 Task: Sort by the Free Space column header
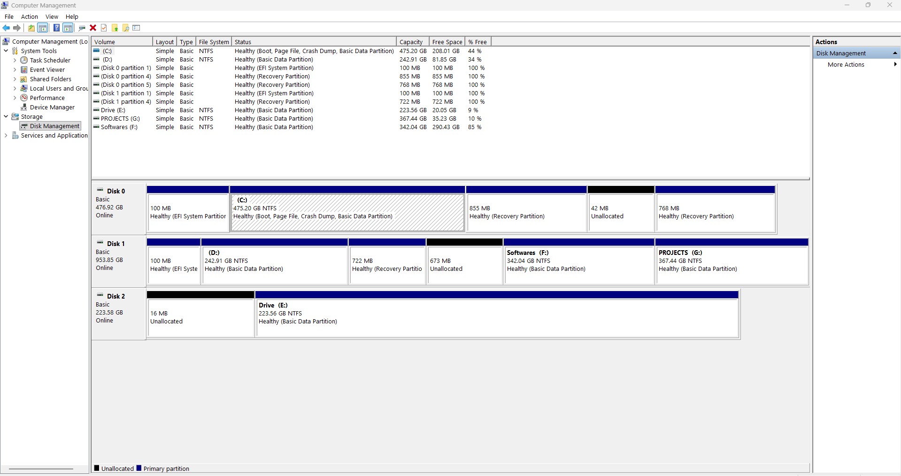coord(447,42)
